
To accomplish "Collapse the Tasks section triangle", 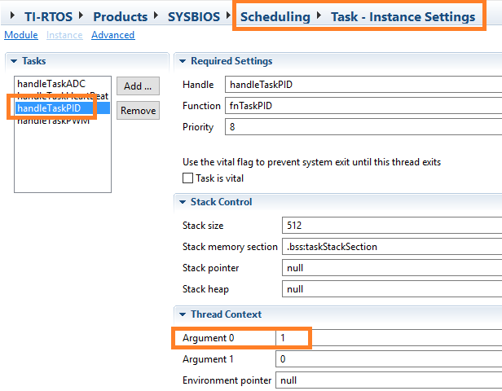I will click(x=11, y=62).
